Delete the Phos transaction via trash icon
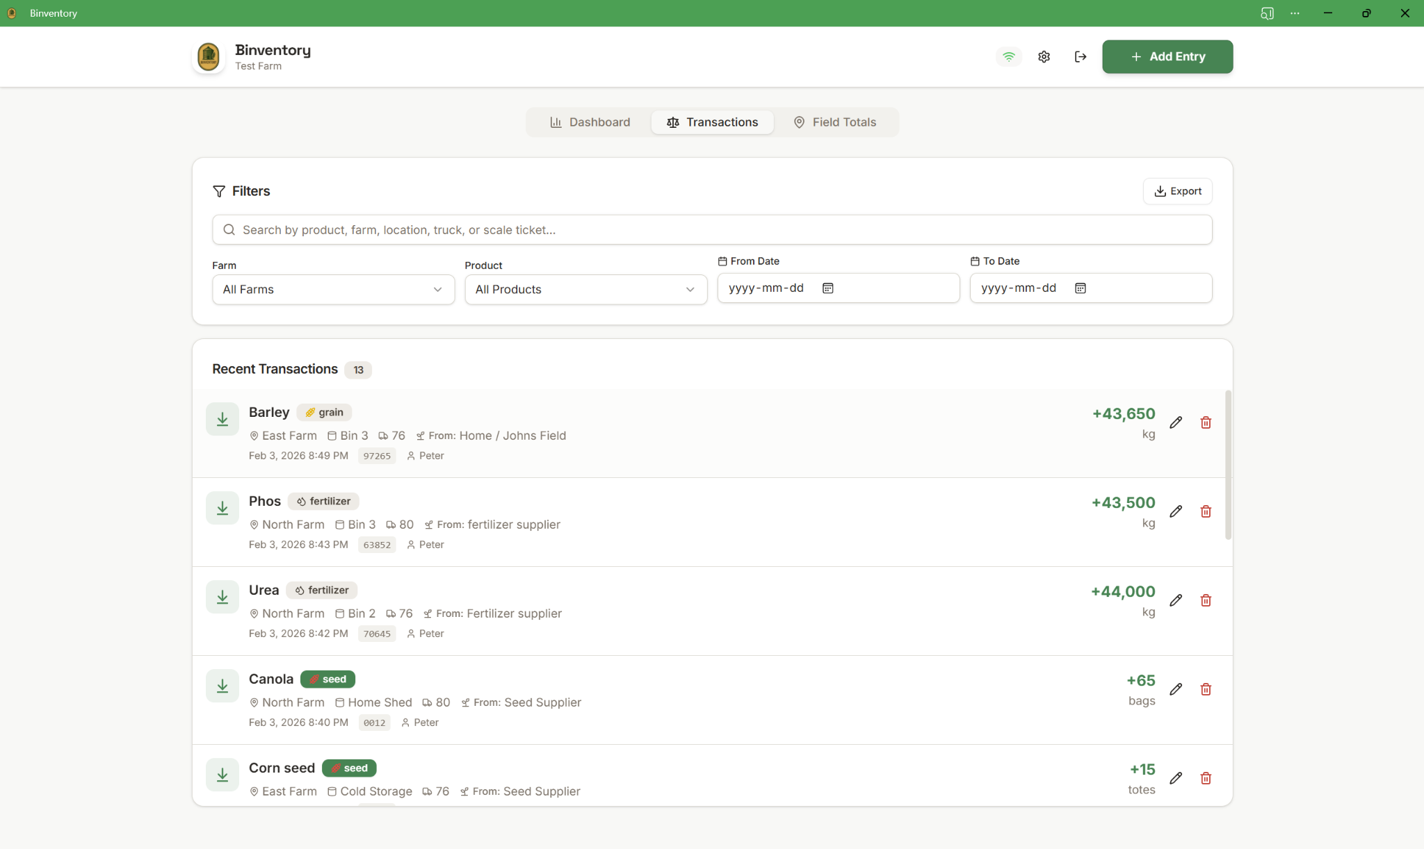1424x849 pixels. point(1206,511)
